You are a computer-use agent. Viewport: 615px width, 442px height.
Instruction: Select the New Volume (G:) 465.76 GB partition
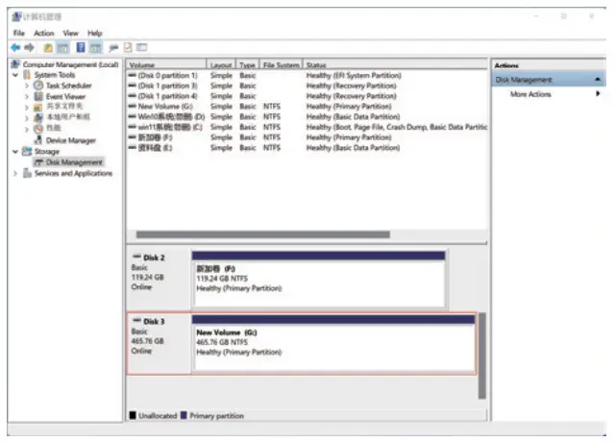tap(333, 343)
